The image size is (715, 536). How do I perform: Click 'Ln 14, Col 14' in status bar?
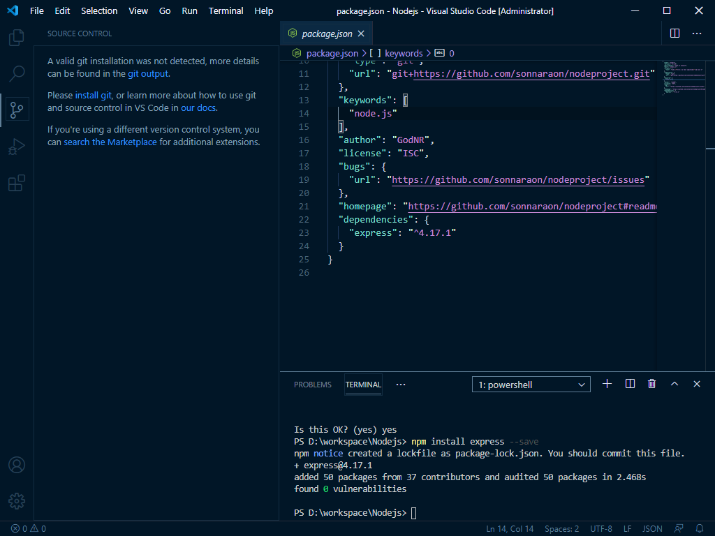click(510, 529)
